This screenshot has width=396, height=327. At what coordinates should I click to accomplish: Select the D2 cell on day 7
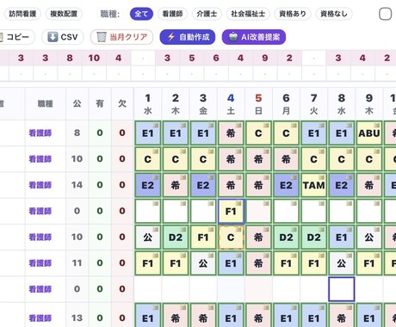point(313,238)
